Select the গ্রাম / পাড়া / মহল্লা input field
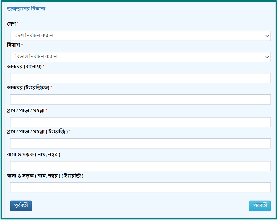277x220 pixels. pos(140,122)
